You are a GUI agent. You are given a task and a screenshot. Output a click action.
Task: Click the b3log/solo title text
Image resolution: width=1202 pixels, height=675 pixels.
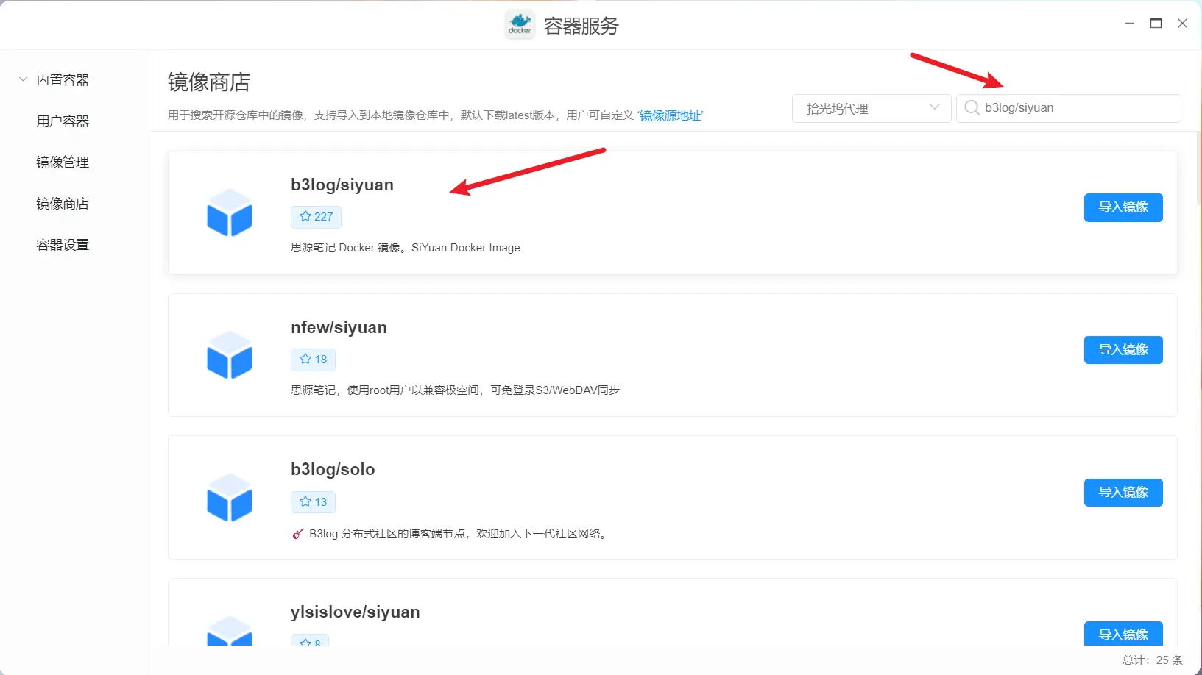pos(333,469)
